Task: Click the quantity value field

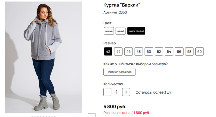Action: click(117, 92)
